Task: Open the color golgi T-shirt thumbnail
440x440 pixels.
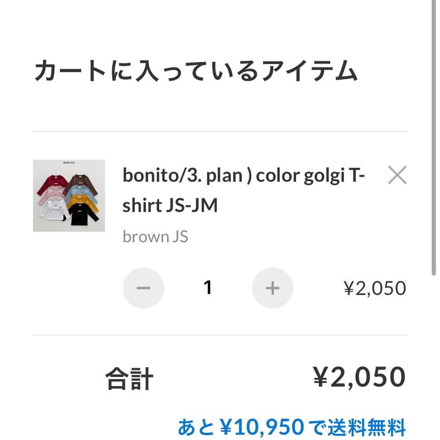Action: pos(69,196)
